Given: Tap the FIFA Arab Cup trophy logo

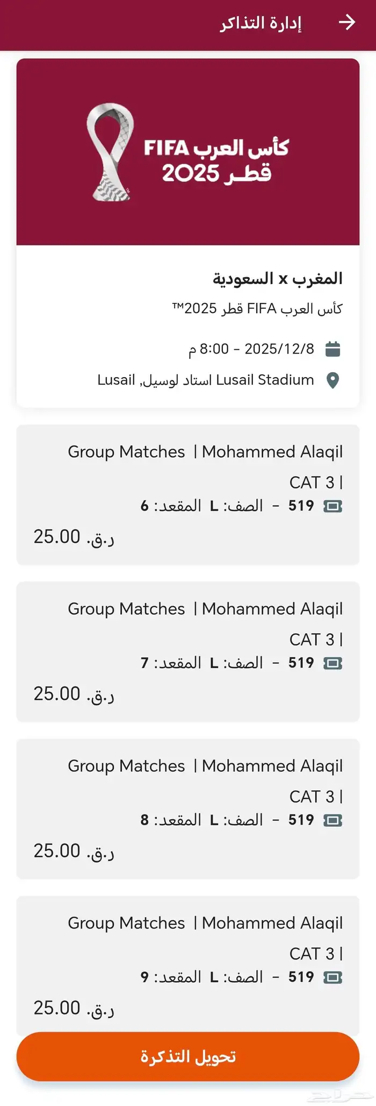Looking at the screenshot, I should pyautogui.click(x=110, y=152).
